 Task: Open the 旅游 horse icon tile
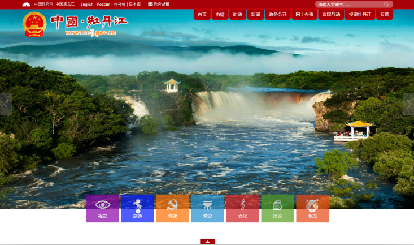(137, 208)
